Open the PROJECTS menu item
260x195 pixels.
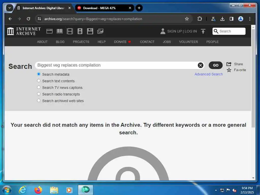pyautogui.click(x=81, y=42)
